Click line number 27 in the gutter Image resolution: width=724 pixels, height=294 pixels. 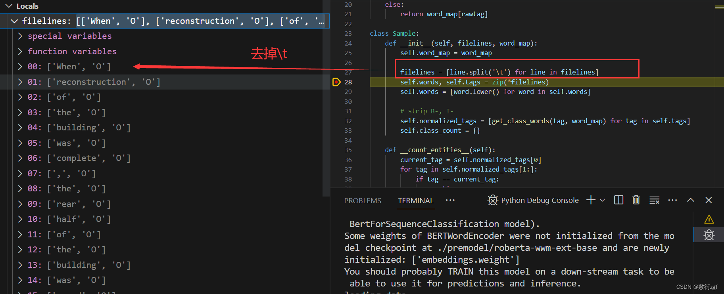(x=348, y=72)
